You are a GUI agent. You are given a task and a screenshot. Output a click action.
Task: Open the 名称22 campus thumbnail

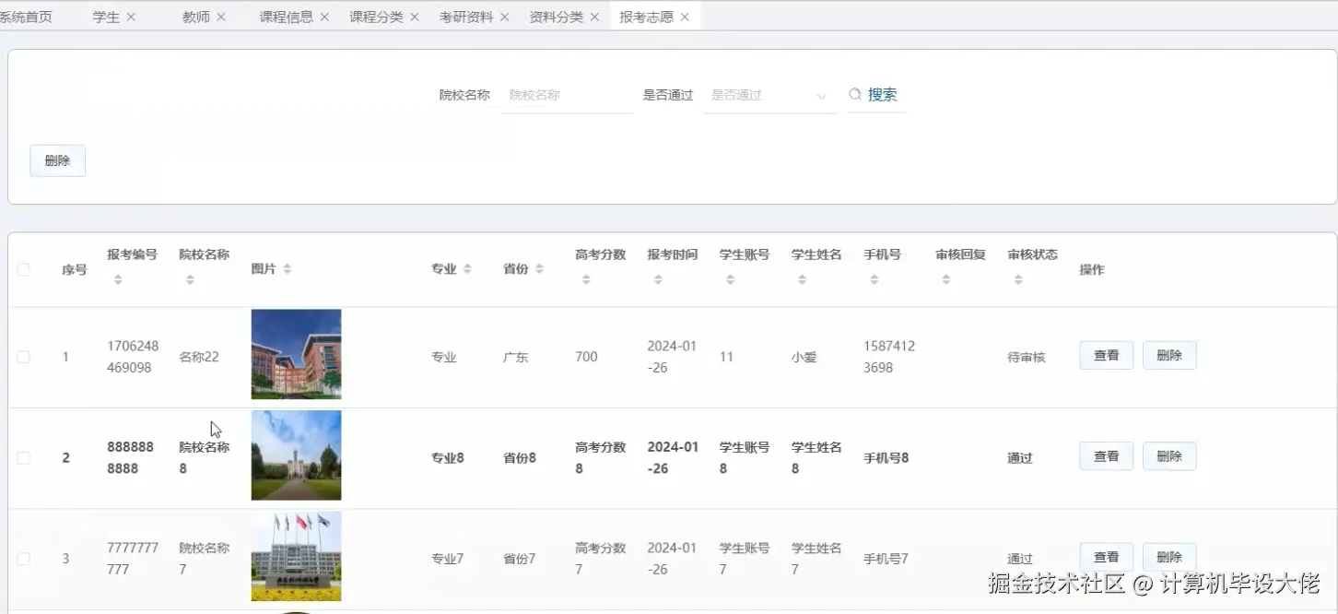pyautogui.click(x=296, y=354)
